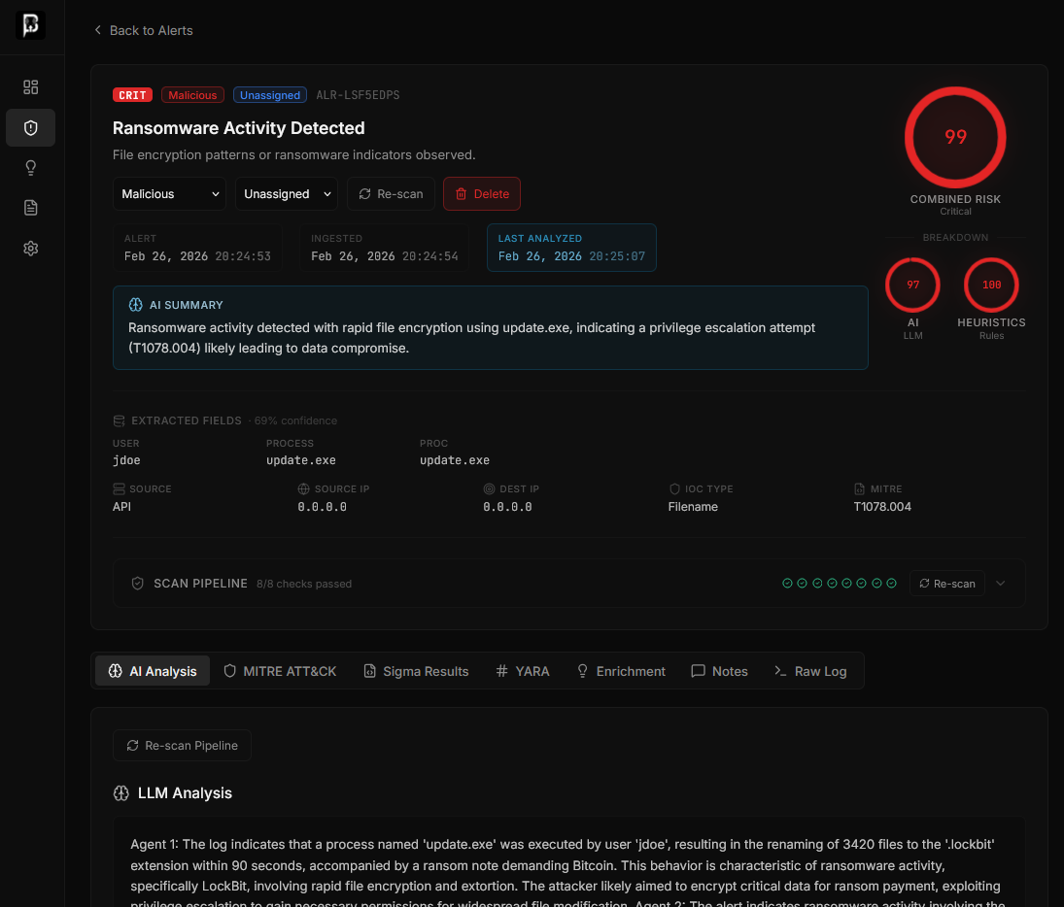Screen dimensions: 1064x907
Task: Open the reports document icon in sidebar
Action: [x=30, y=208]
